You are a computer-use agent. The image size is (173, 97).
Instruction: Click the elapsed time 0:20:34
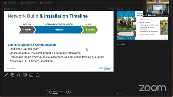pyautogui.click(x=7, y=9)
